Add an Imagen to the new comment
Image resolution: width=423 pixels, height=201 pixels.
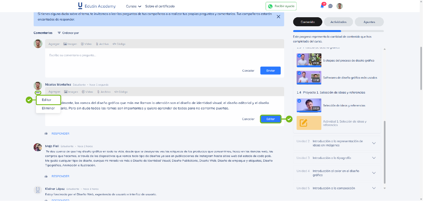pyautogui.click(x=70, y=44)
